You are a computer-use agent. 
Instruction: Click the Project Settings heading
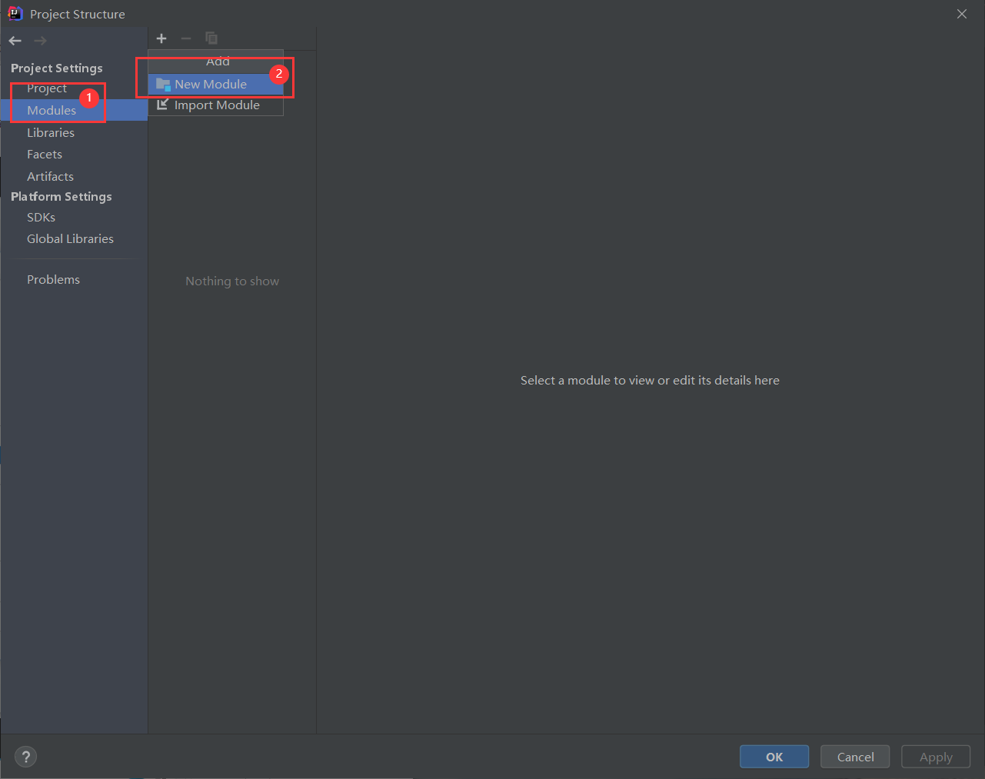pos(57,68)
